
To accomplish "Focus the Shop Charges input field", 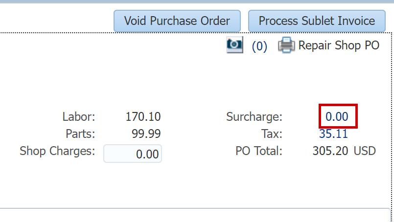I will [x=133, y=154].
